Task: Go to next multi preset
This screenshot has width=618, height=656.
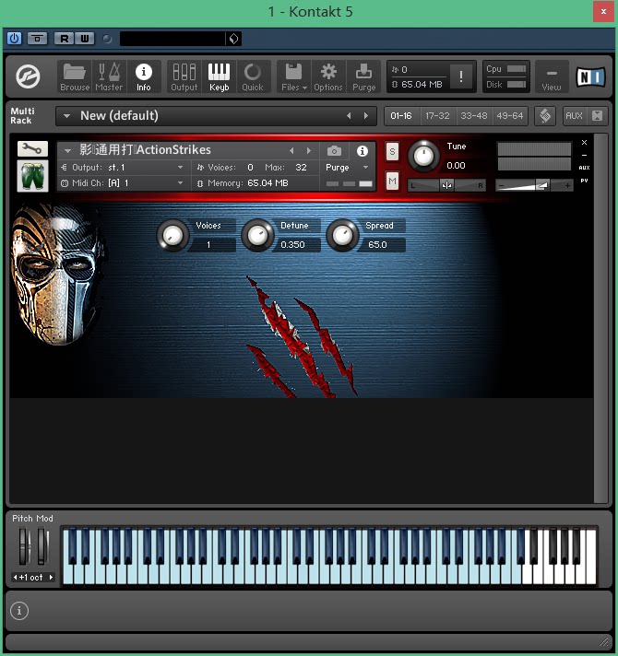Action: tap(366, 116)
